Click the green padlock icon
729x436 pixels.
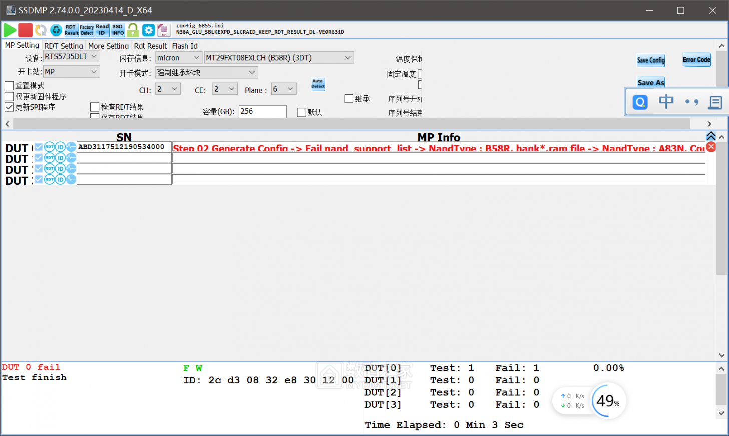tap(133, 30)
